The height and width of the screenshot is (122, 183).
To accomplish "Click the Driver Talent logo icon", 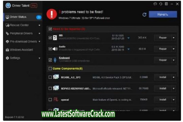I will (8, 6).
